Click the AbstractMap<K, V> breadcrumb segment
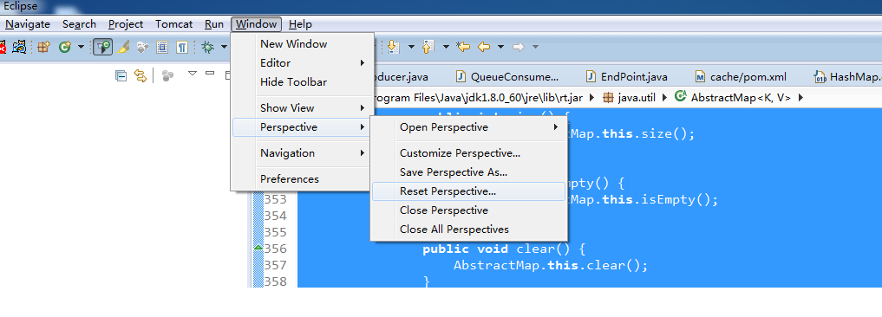This screenshot has height=317, width=882. coord(734,97)
